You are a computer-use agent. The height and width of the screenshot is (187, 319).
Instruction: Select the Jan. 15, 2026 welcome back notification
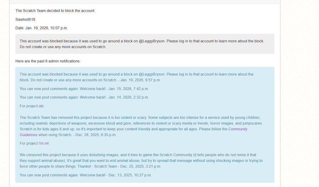click(84, 89)
